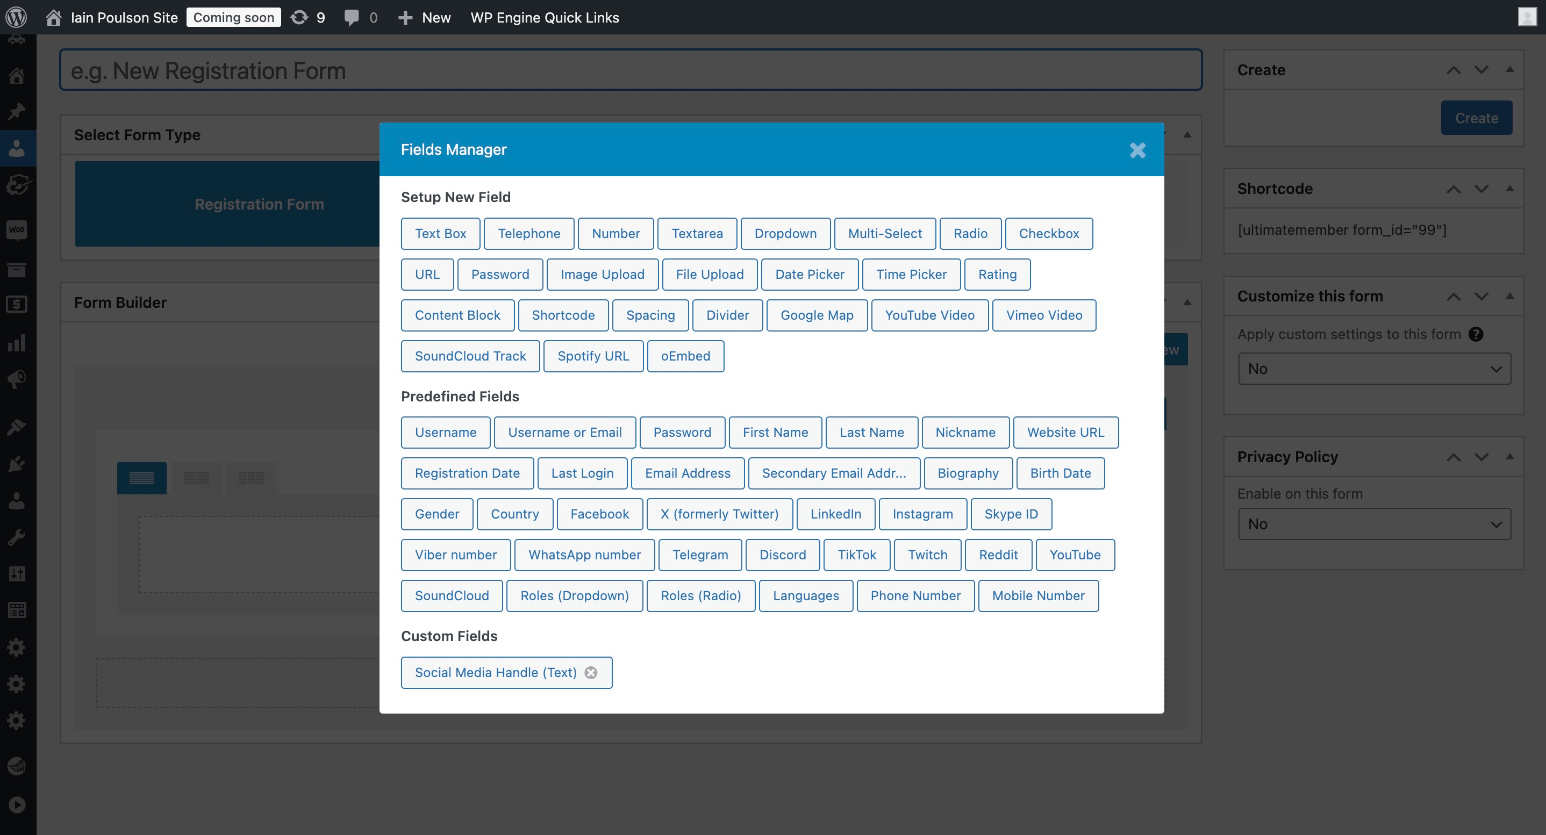This screenshot has height=835, width=1546.
Task: Add the Secondary Email Addr... field
Action: click(x=834, y=473)
